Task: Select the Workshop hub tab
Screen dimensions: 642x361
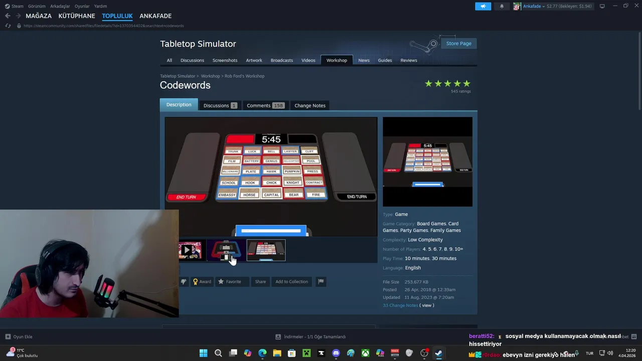Action: pyautogui.click(x=337, y=60)
